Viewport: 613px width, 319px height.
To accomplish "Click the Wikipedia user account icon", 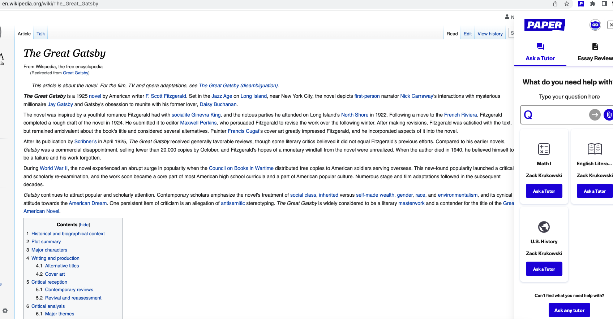I will (507, 17).
